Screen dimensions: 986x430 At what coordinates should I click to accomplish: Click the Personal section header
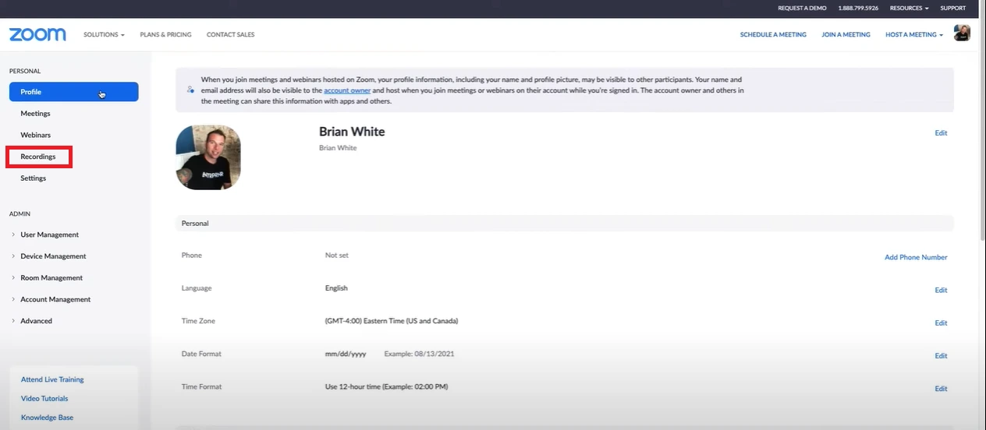click(565, 224)
